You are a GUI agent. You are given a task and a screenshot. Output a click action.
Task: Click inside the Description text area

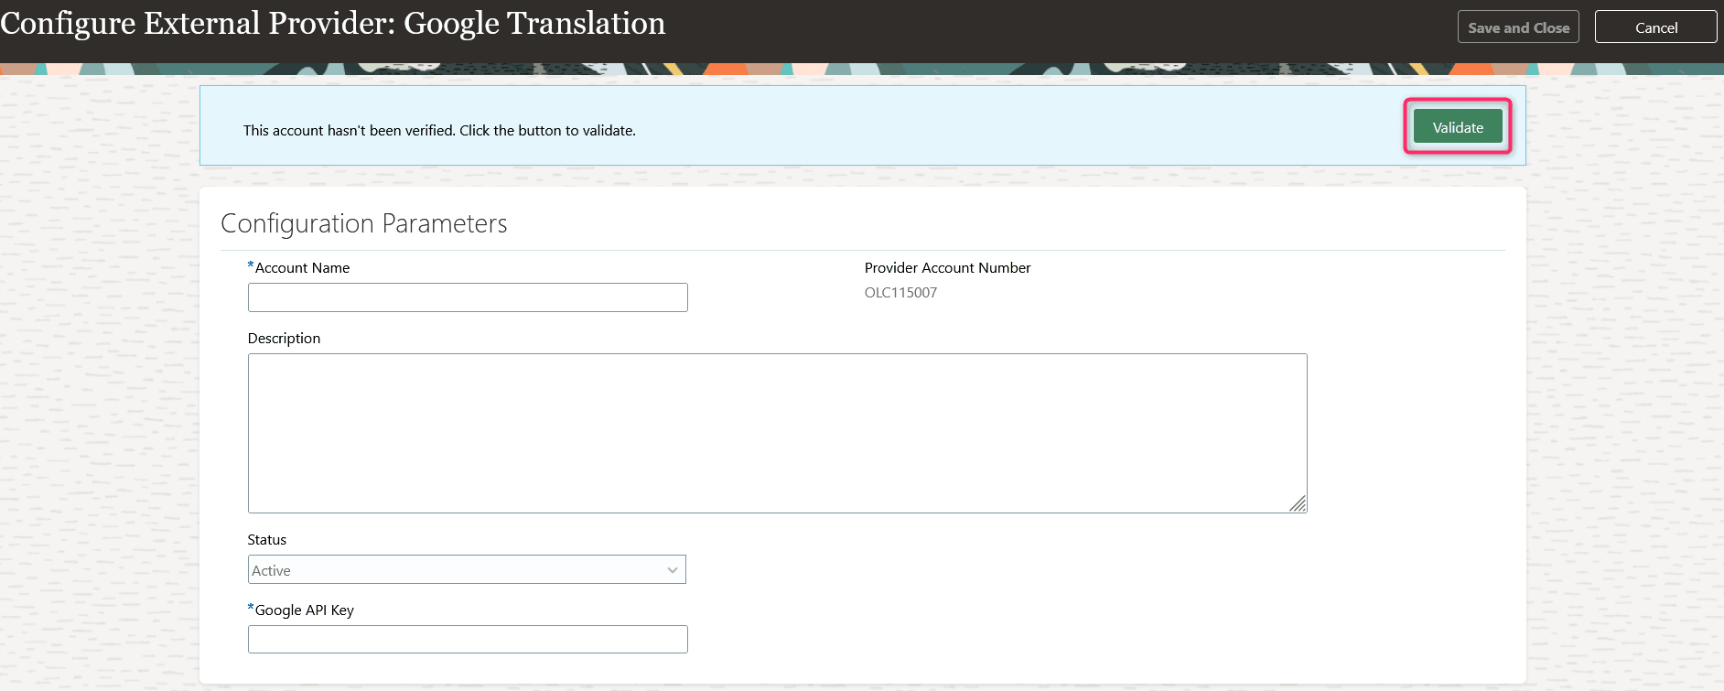(x=777, y=433)
